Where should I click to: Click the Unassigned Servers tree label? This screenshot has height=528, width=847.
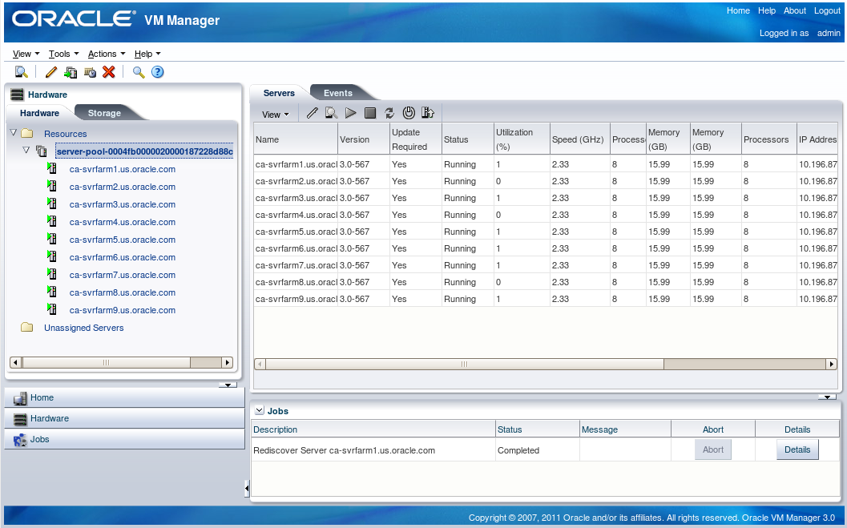83,328
